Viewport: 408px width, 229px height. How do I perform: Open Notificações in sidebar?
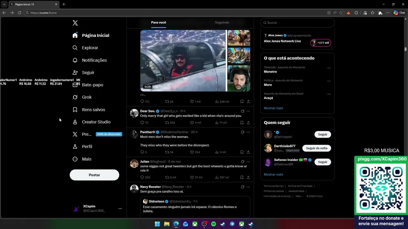click(x=90, y=60)
